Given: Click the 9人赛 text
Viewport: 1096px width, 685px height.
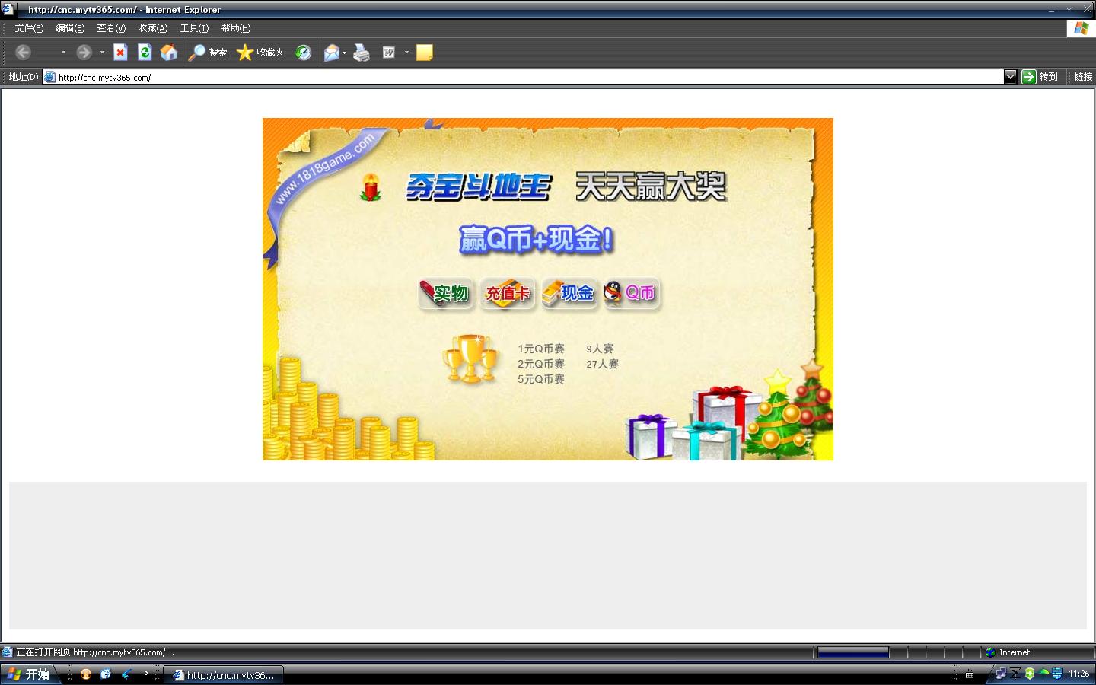Looking at the screenshot, I should click(600, 349).
